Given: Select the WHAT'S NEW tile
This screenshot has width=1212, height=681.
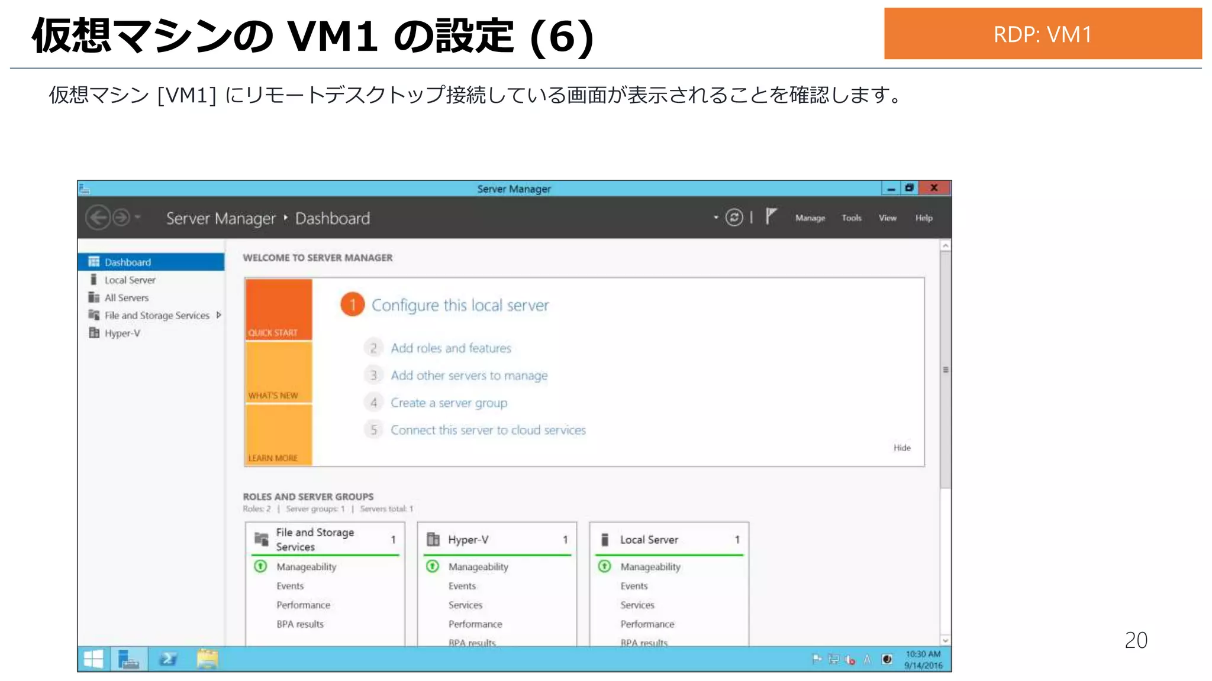Looking at the screenshot, I should 279,372.
